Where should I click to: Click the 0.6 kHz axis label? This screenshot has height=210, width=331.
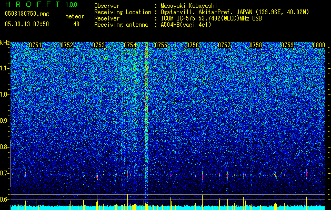[x=4, y=199]
